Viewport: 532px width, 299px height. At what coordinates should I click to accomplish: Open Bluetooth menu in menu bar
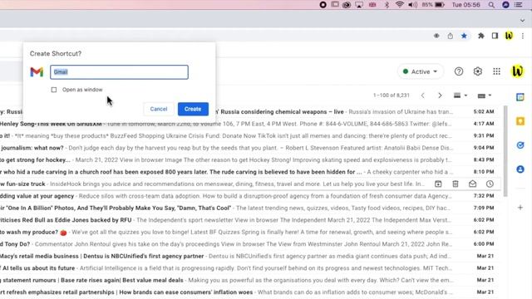[x=387, y=5]
